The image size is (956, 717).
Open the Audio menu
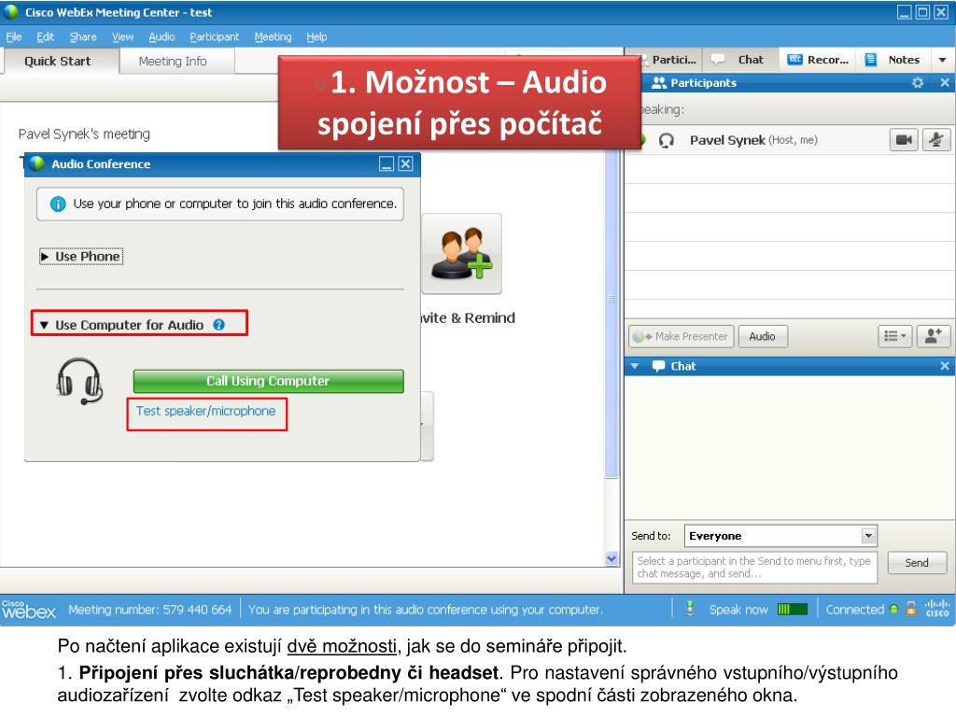(x=162, y=36)
